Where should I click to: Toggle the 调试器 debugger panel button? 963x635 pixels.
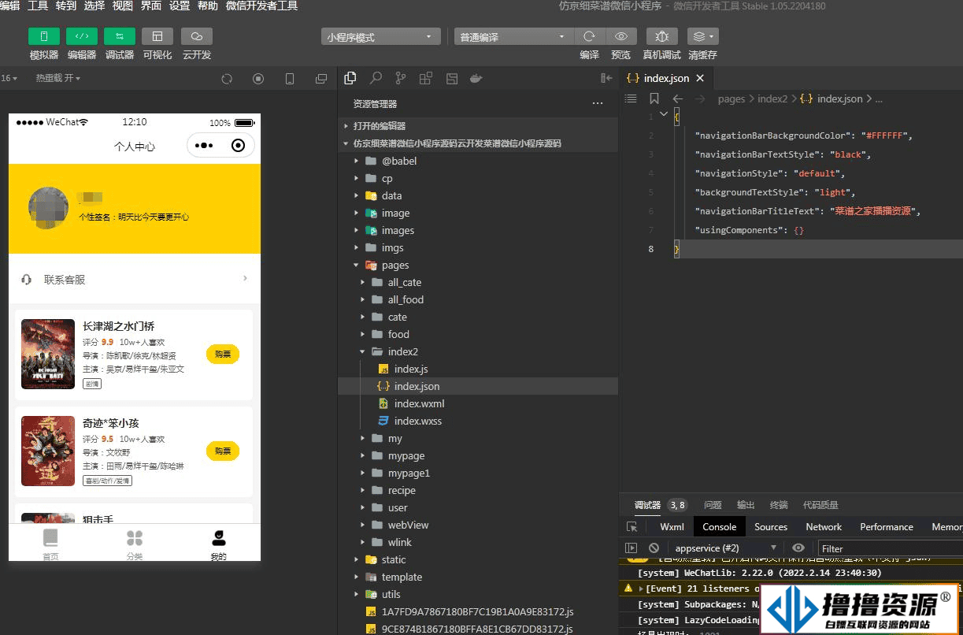coord(120,36)
